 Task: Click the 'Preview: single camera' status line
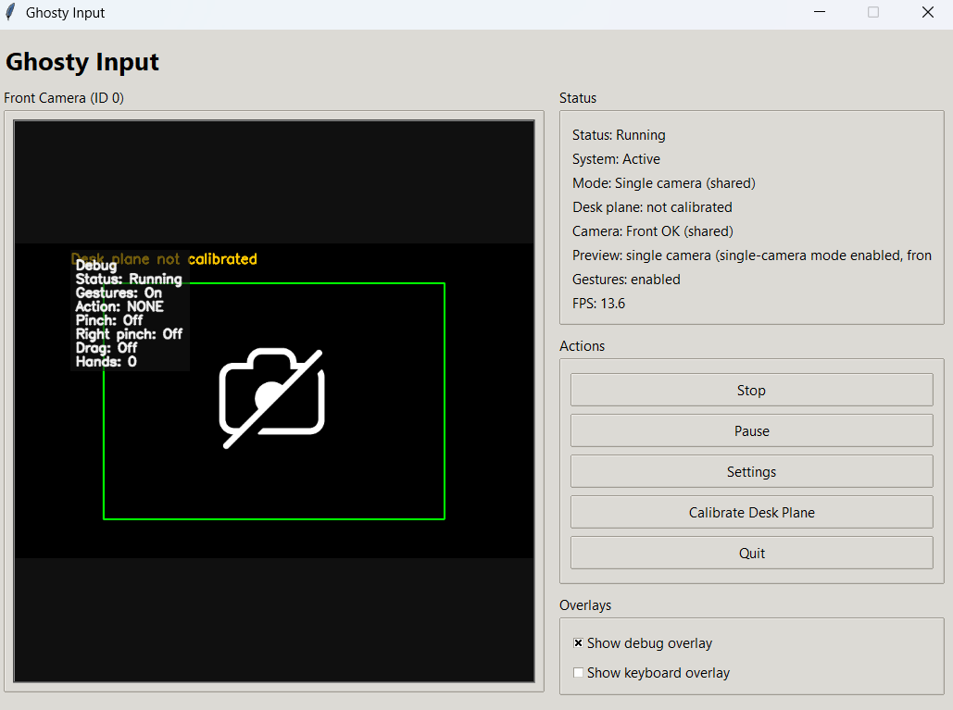[x=752, y=255]
